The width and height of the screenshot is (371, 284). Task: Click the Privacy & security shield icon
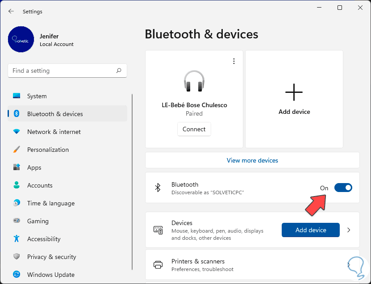pyautogui.click(x=17, y=257)
